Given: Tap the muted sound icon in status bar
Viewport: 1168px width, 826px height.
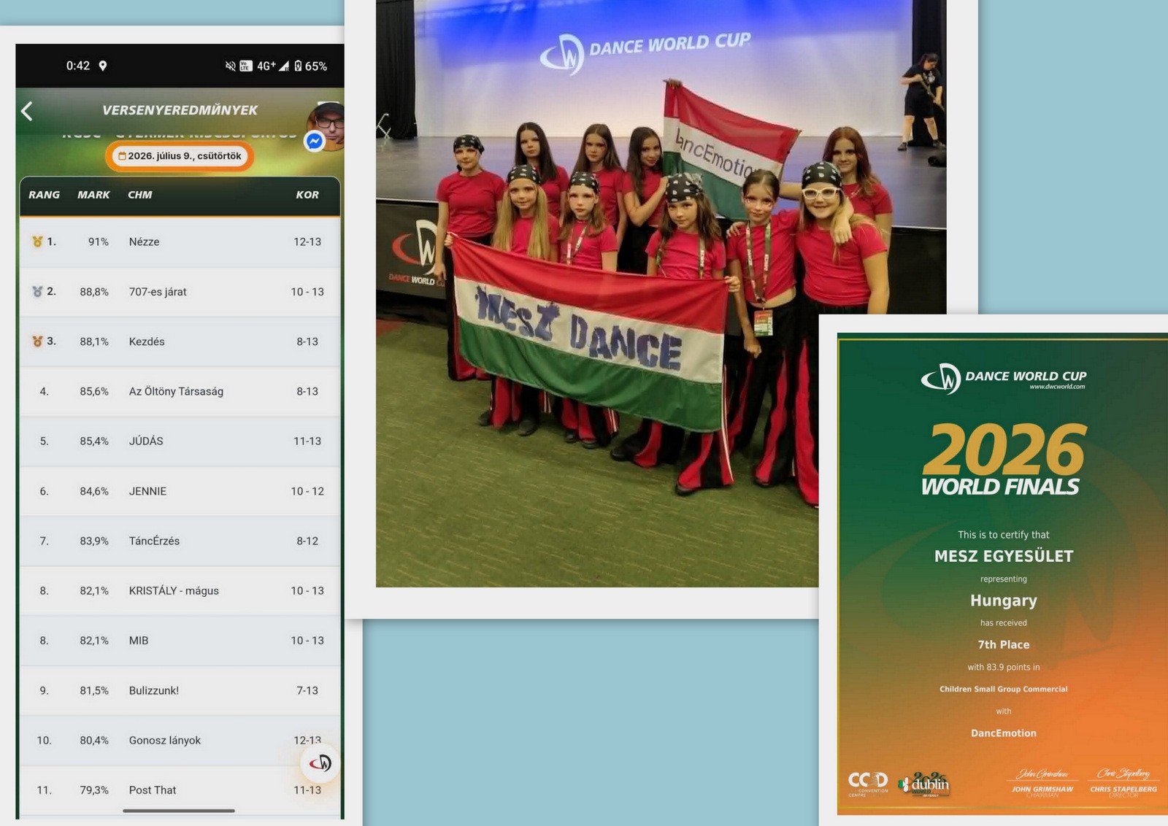Looking at the screenshot, I should click(230, 66).
